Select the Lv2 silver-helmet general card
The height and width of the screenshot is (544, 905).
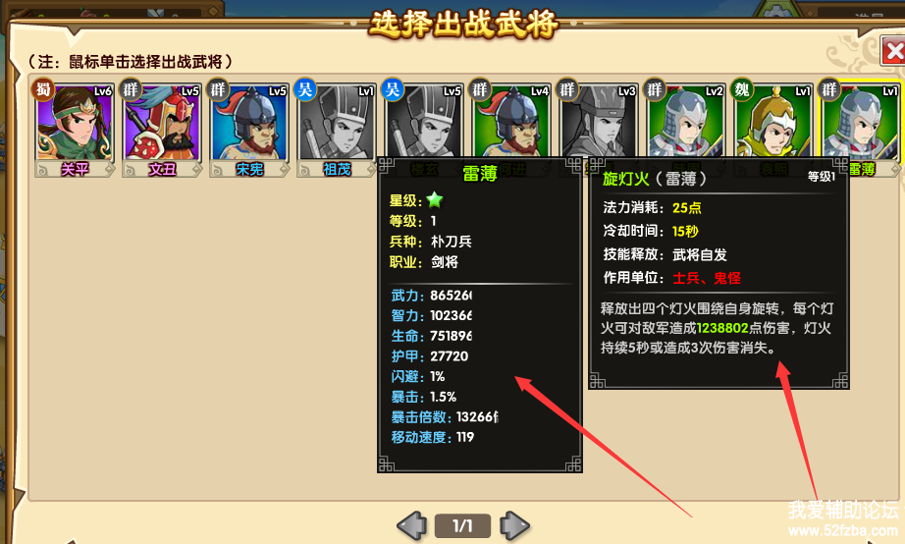[686, 123]
